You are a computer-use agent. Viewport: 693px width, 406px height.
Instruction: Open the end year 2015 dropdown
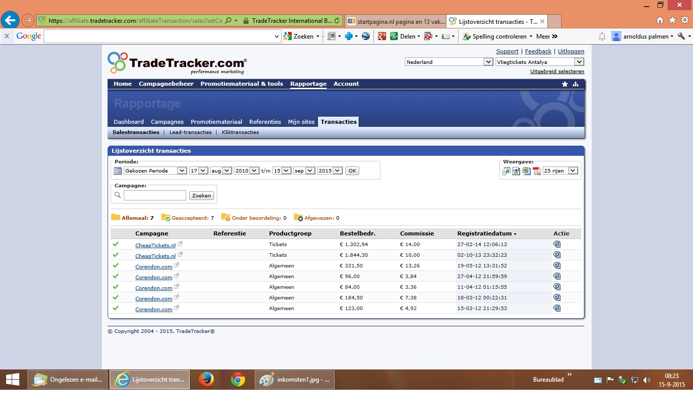point(330,171)
